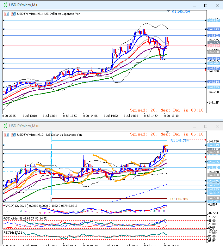Click the USDJPYmicro,M1 window title text
The image size is (223, 246).
point(23,5)
